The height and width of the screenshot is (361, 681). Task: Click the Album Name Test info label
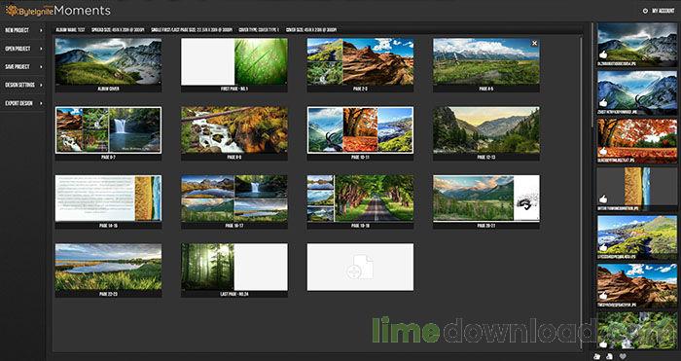point(71,30)
